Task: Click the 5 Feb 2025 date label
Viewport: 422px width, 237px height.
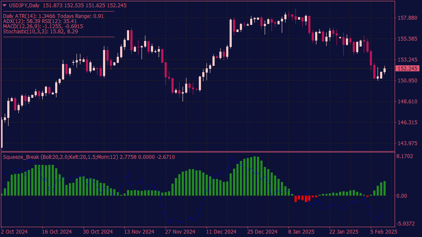Action: click(384, 231)
